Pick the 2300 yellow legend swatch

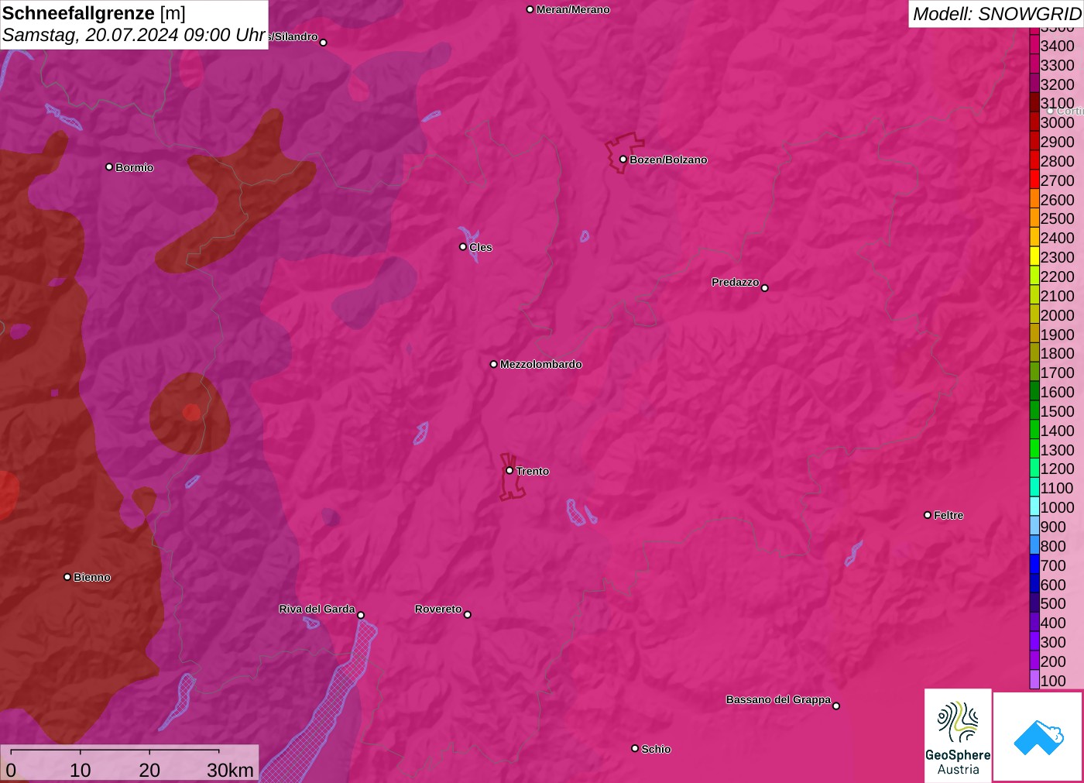tap(1034, 256)
